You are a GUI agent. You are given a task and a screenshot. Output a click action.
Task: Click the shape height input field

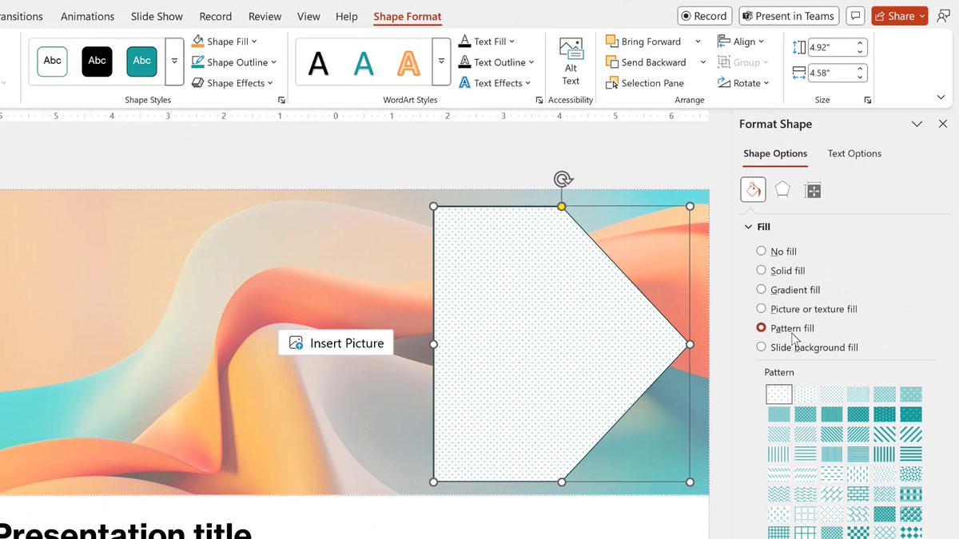pyautogui.click(x=832, y=48)
